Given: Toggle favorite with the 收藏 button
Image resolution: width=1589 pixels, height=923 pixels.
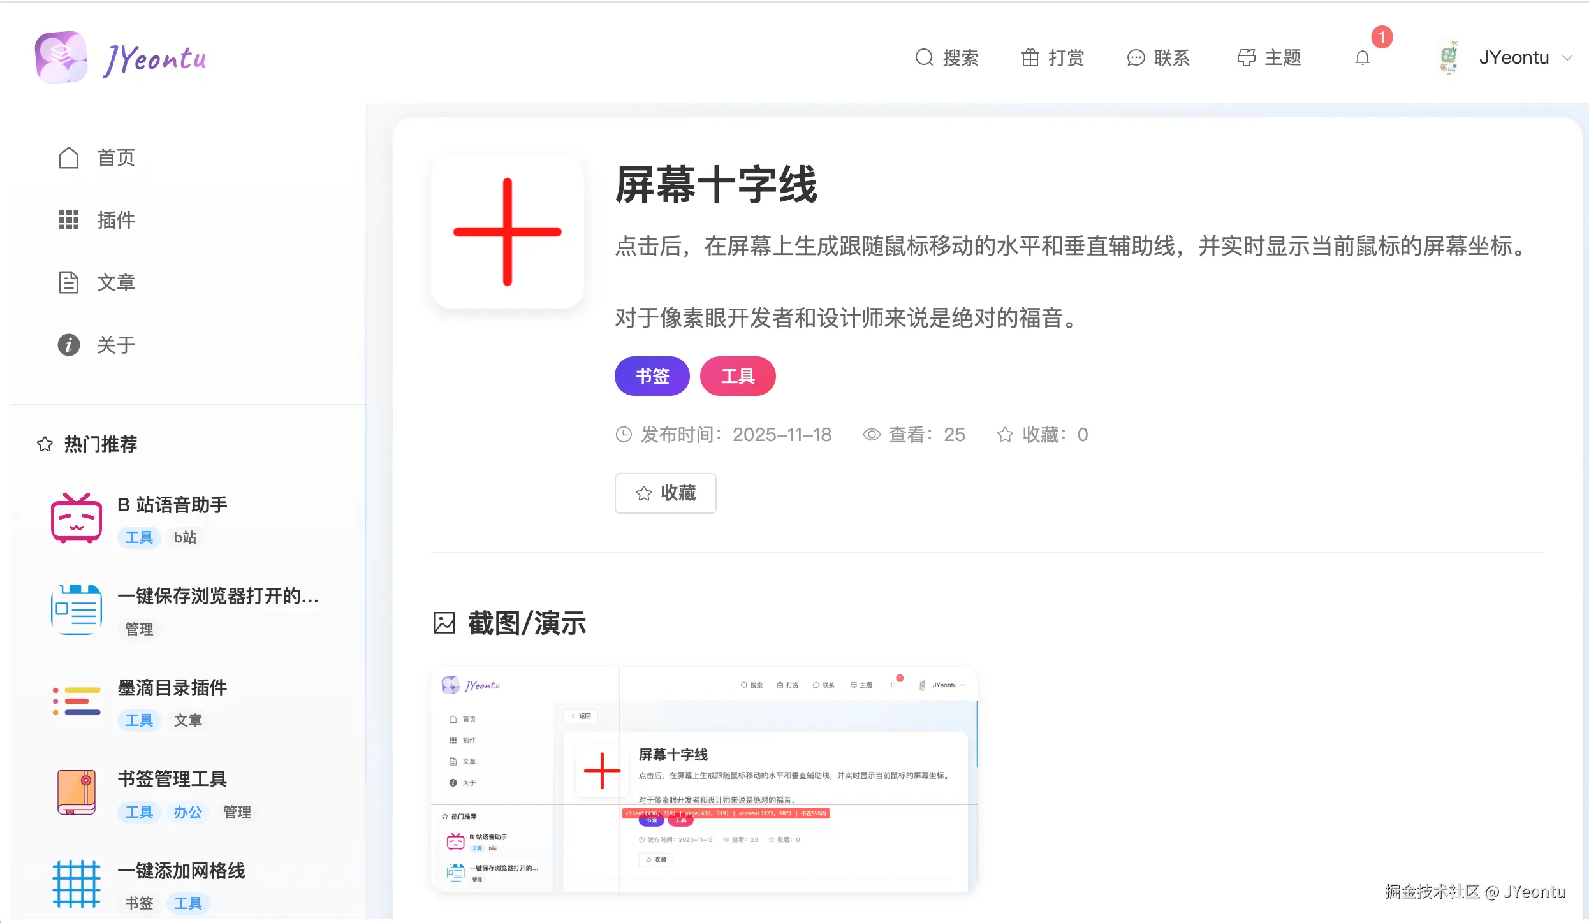Looking at the screenshot, I should point(665,493).
